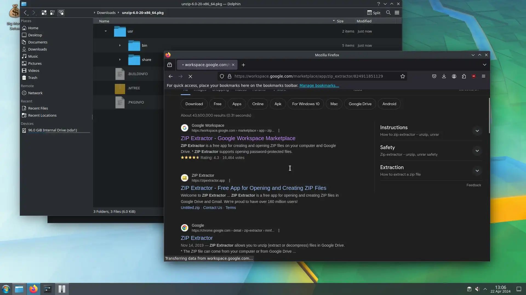Open Firefox hamburger application menu
The image size is (526, 295).
tap(484, 76)
